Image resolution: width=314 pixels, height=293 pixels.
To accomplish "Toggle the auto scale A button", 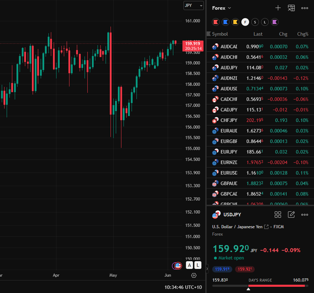I will 189,265.
